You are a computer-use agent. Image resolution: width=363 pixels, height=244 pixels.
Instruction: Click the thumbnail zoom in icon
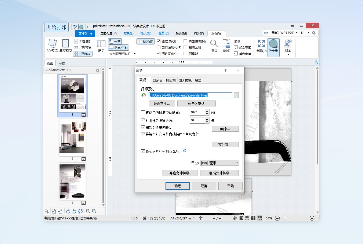coord(94,211)
